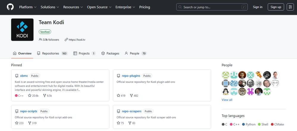
Task: Click the GitHub logo icon
Action: tap(10, 7)
